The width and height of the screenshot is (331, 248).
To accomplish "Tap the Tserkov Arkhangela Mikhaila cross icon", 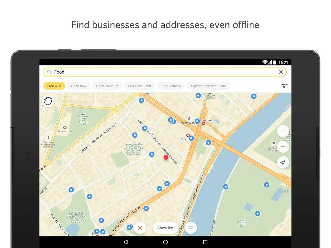I will pyautogui.click(x=49, y=137).
